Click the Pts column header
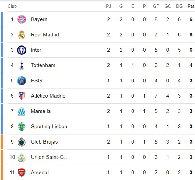Screen dimensions: 195x180 (191, 6)
